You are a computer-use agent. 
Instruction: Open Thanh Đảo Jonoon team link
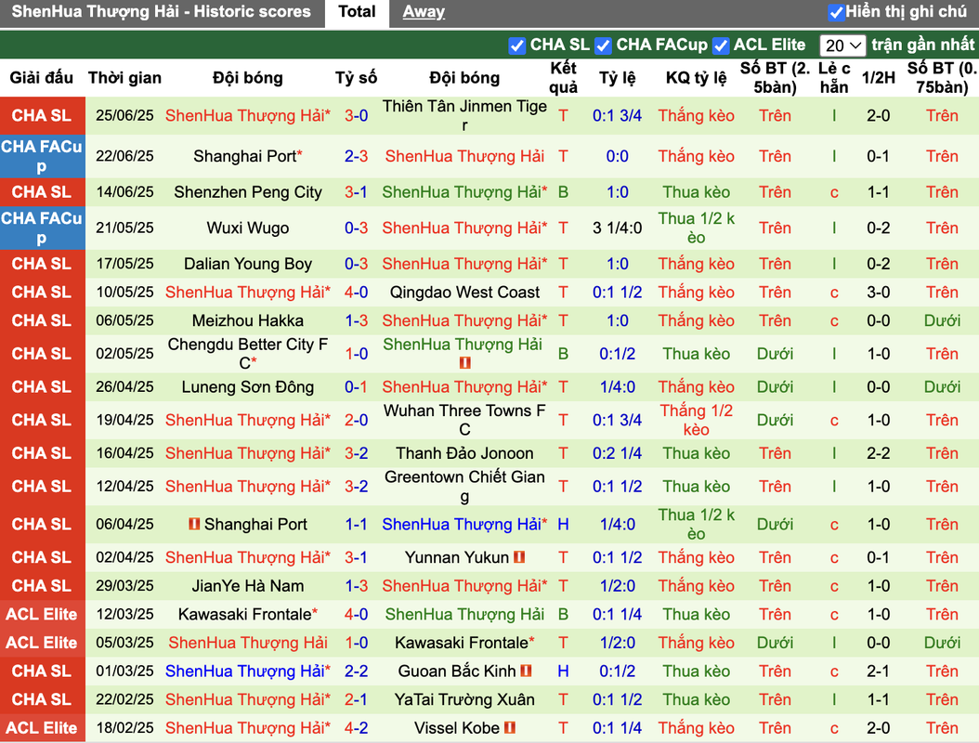click(464, 453)
